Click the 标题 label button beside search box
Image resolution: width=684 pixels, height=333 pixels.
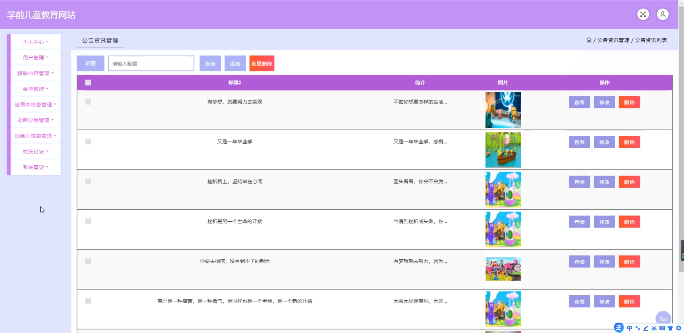[90, 63]
